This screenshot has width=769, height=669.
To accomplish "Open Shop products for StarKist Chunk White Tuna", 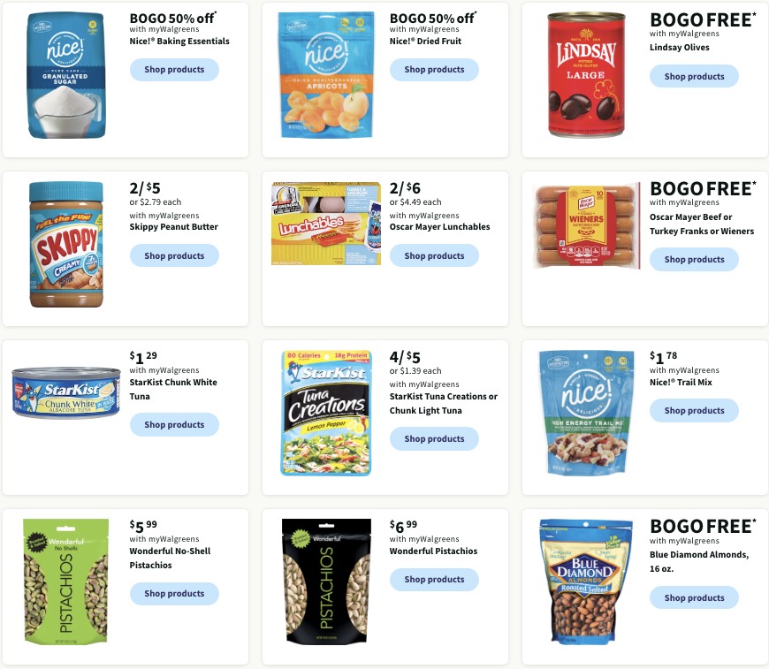I will [x=174, y=425].
